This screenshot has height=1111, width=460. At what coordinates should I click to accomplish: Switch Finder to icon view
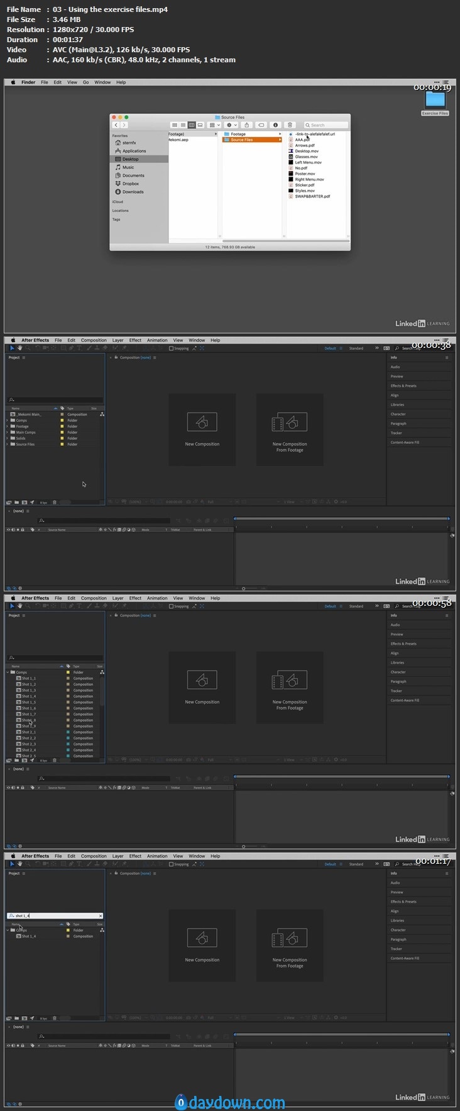coord(175,125)
